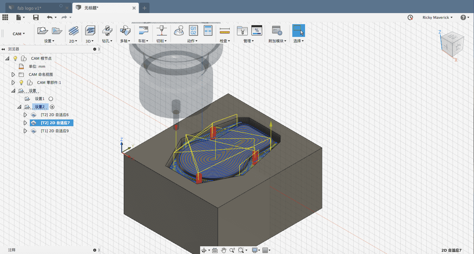Toggle CAM 零部件:1 lightbulb visibility
This screenshot has height=254, width=474.
pos(21,83)
